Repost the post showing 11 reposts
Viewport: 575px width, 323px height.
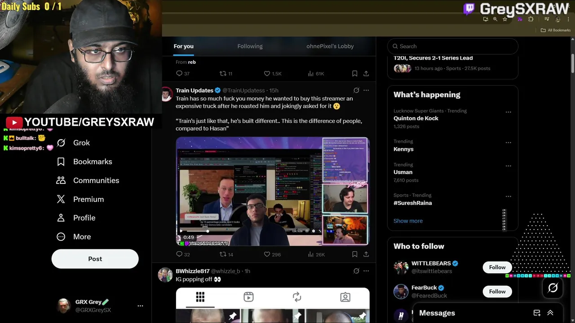tap(226, 74)
